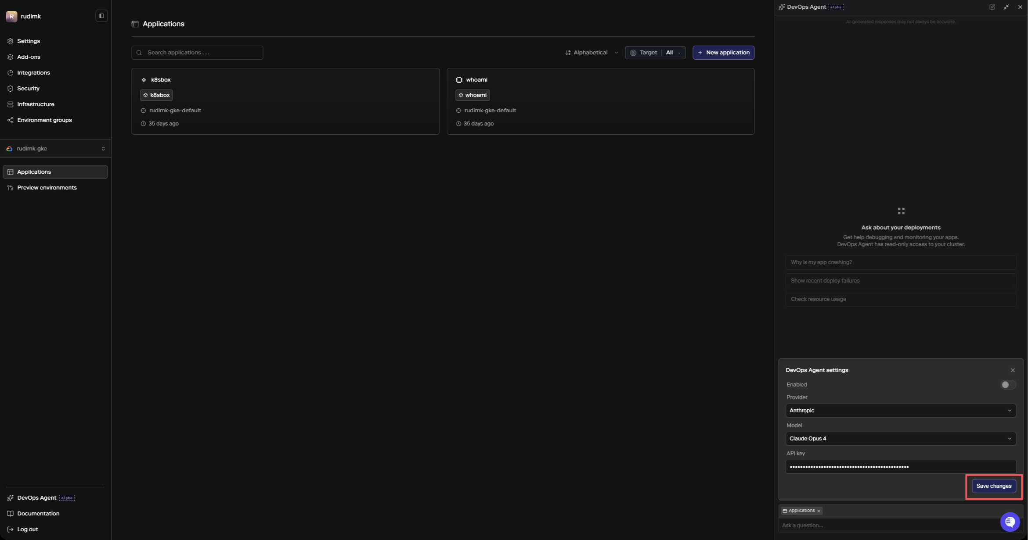Click the Search applications field
1028x540 pixels.
point(198,53)
